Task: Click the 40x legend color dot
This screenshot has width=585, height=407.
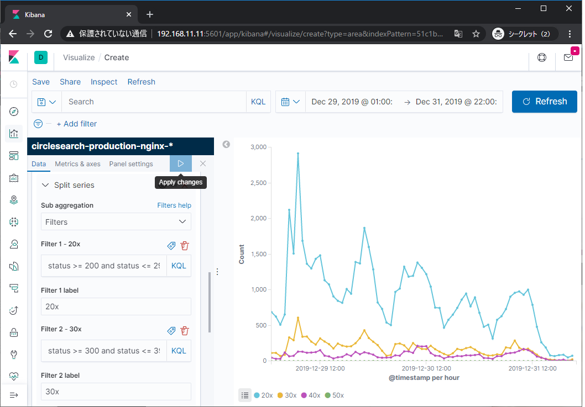Action: click(304, 395)
